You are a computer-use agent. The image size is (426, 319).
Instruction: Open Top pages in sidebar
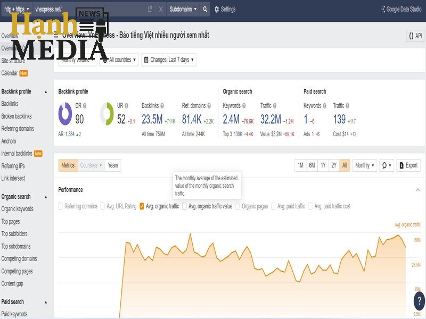[x=11, y=222]
